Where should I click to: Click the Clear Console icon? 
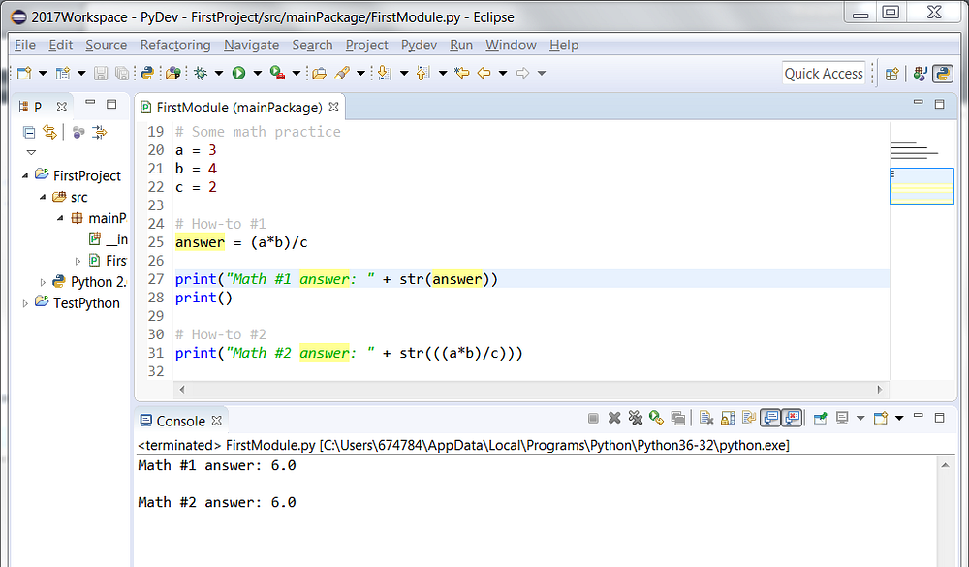click(x=706, y=419)
